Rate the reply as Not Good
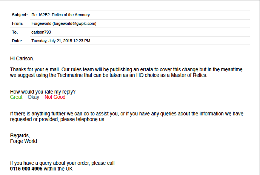 [55, 97]
